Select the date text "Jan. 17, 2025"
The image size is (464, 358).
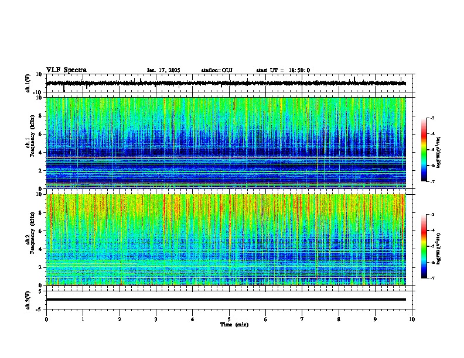[163, 70]
